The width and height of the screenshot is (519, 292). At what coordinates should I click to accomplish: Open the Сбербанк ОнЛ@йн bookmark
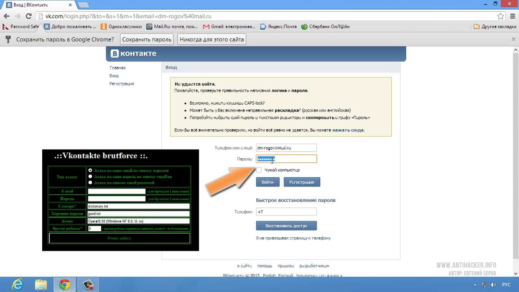point(325,27)
